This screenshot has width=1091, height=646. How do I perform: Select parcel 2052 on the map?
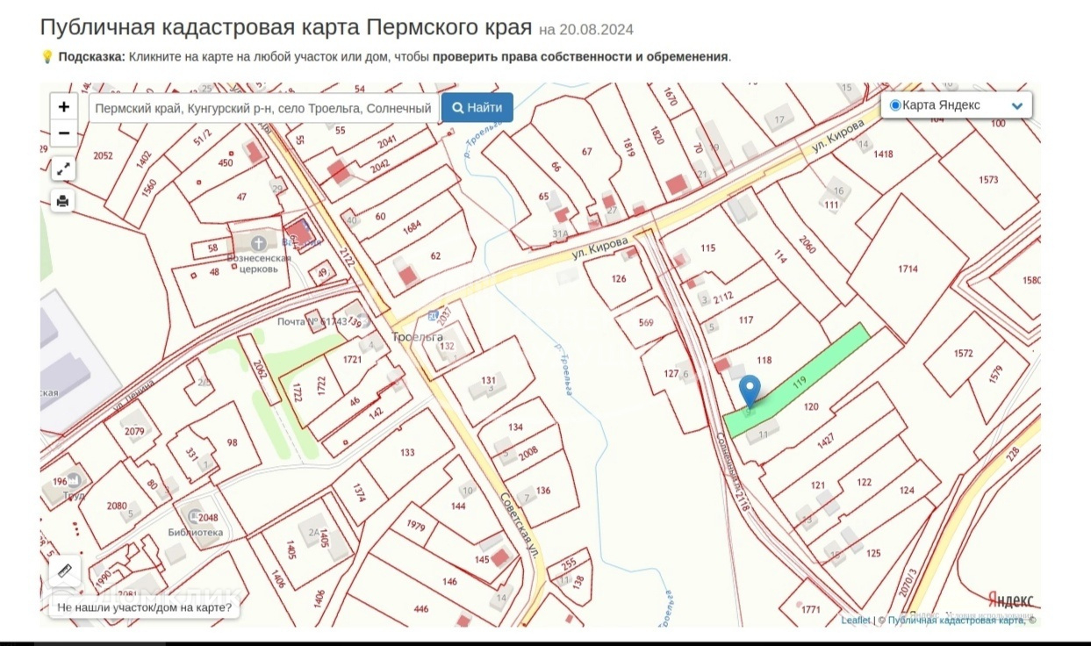click(104, 155)
